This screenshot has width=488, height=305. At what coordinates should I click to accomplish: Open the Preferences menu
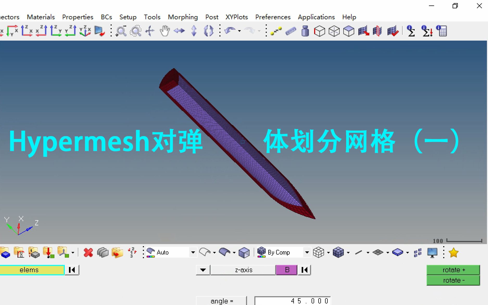point(272,17)
